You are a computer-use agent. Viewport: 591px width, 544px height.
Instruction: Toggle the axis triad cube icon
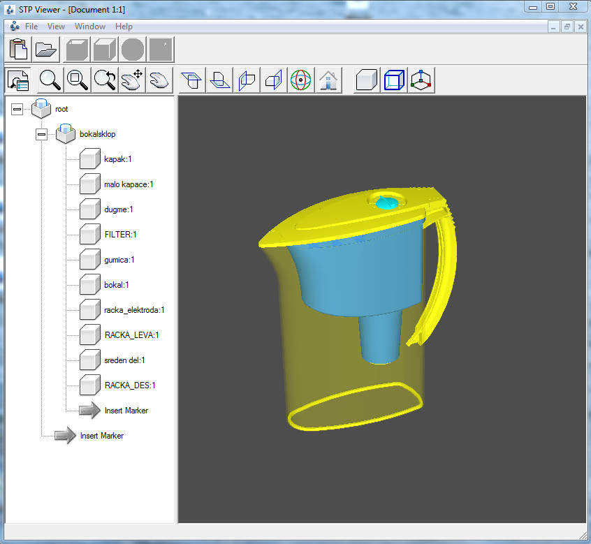pos(422,80)
